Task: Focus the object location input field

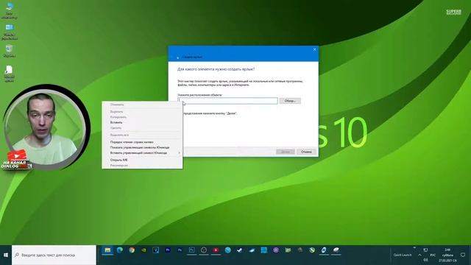Action: coord(227,101)
